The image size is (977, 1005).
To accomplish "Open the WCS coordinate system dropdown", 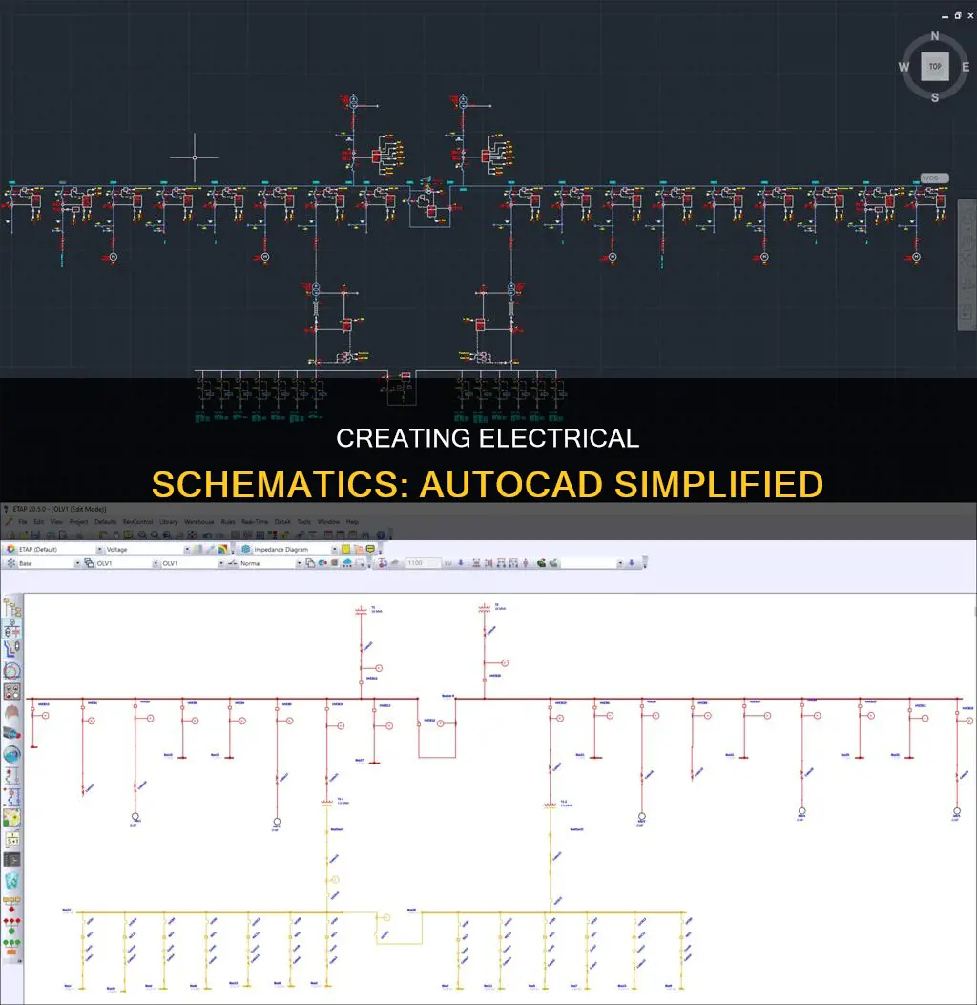I will (935, 178).
